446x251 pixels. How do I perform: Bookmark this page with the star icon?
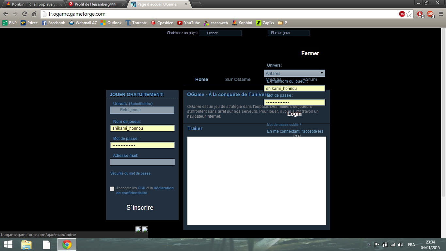click(x=409, y=14)
